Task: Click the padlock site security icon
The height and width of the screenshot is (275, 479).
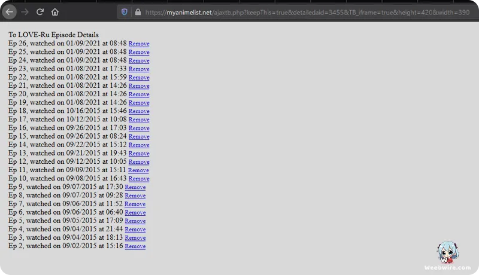Action: coord(138,11)
